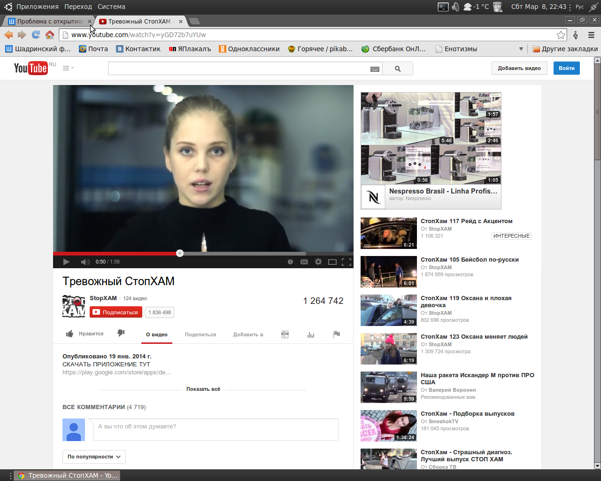Click the Добавить видео button
This screenshot has width=601, height=481.
519,68
